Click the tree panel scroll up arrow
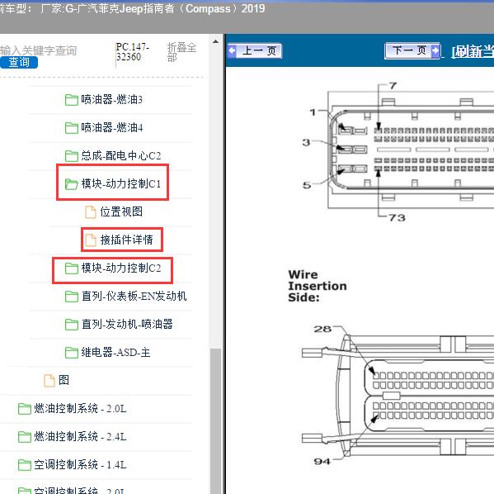 [215, 41]
